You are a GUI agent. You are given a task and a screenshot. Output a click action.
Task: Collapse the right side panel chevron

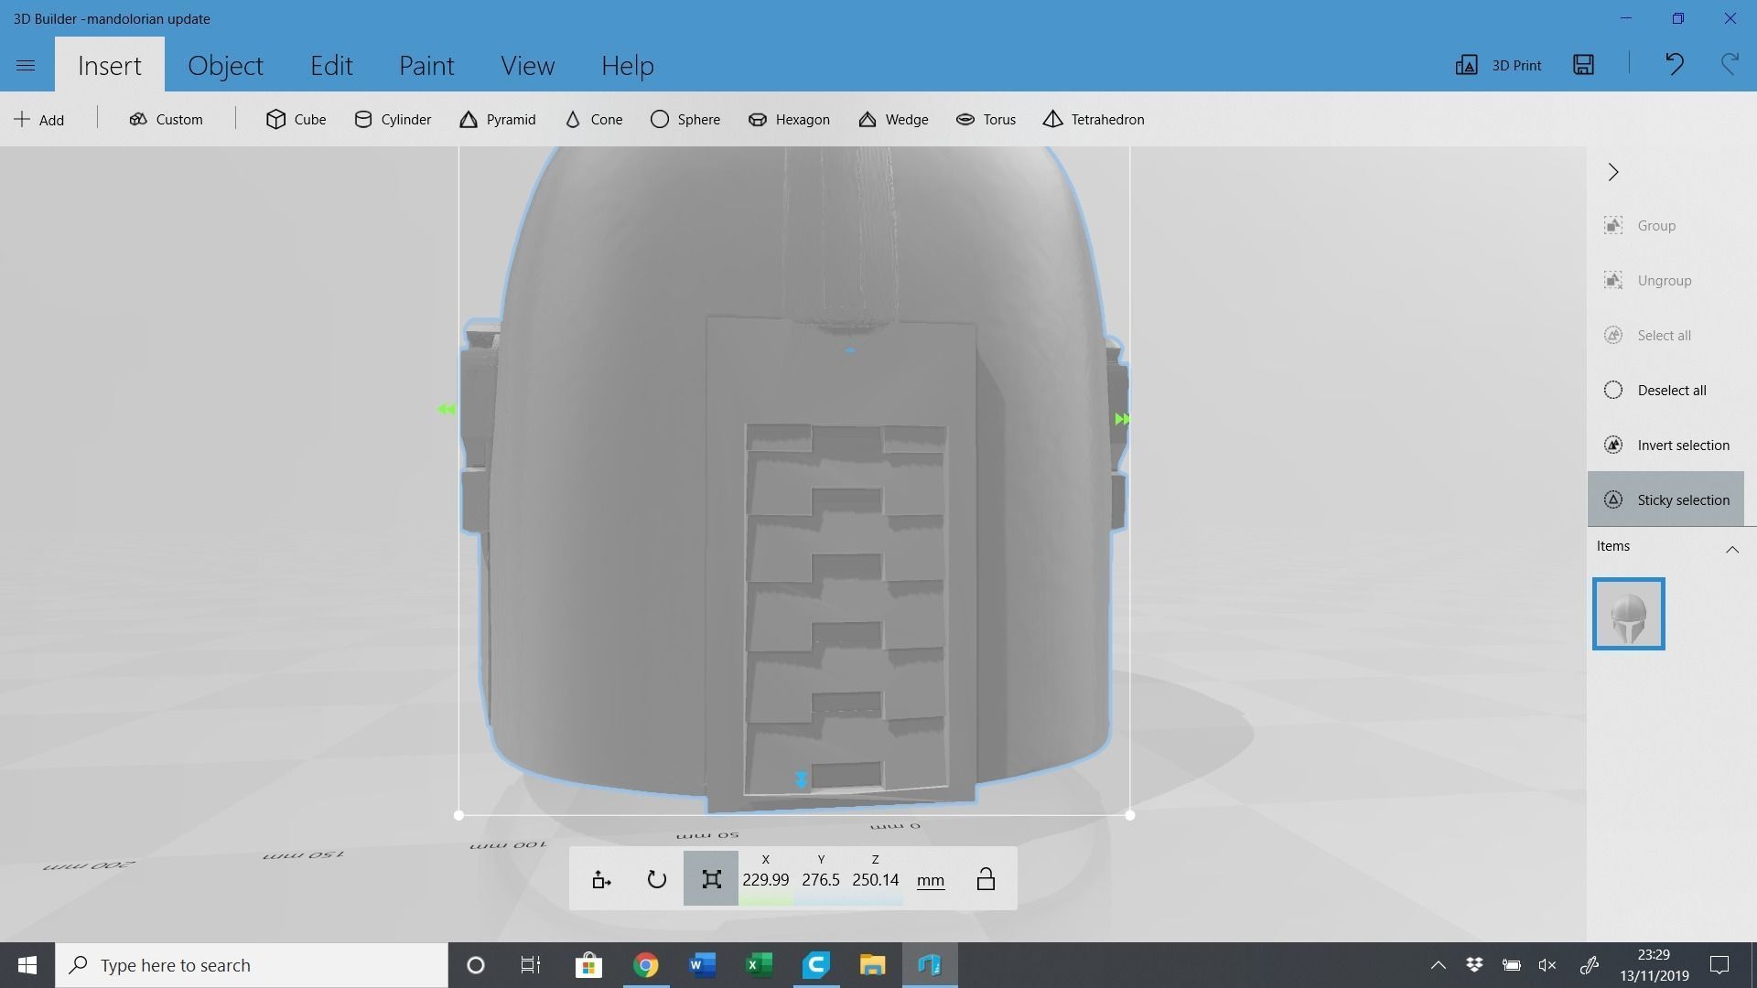point(1613,172)
